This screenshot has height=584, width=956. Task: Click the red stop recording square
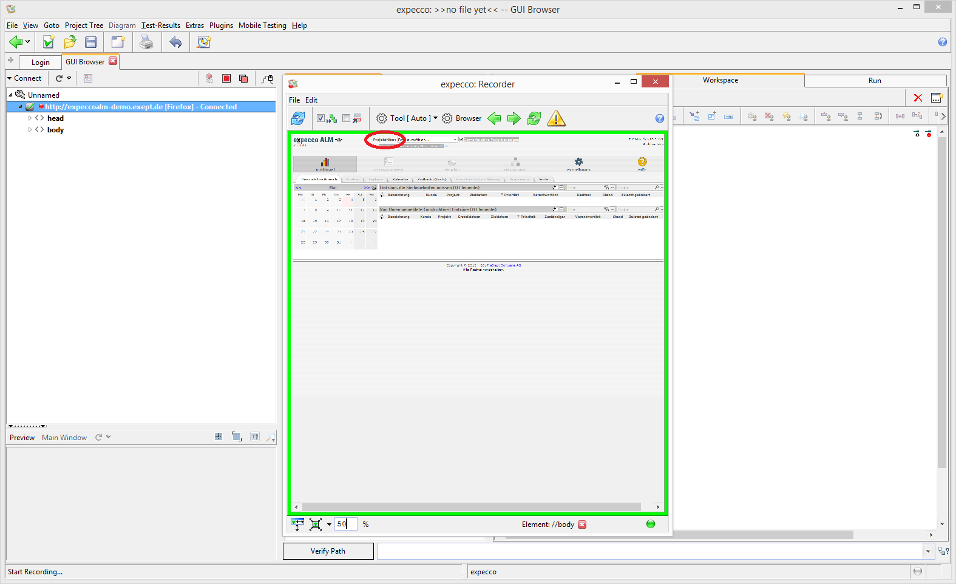pyautogui.click(x=226, y=78)
